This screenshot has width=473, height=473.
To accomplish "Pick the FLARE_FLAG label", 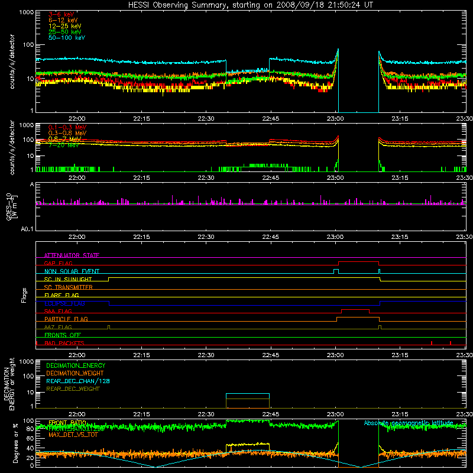I will (x=61, y=295).
